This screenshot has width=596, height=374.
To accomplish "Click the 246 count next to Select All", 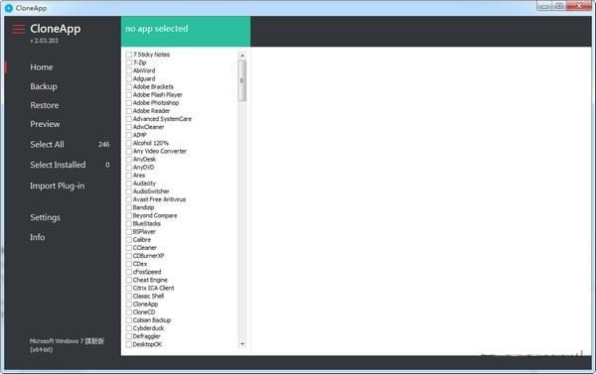I will coord(103,144).
